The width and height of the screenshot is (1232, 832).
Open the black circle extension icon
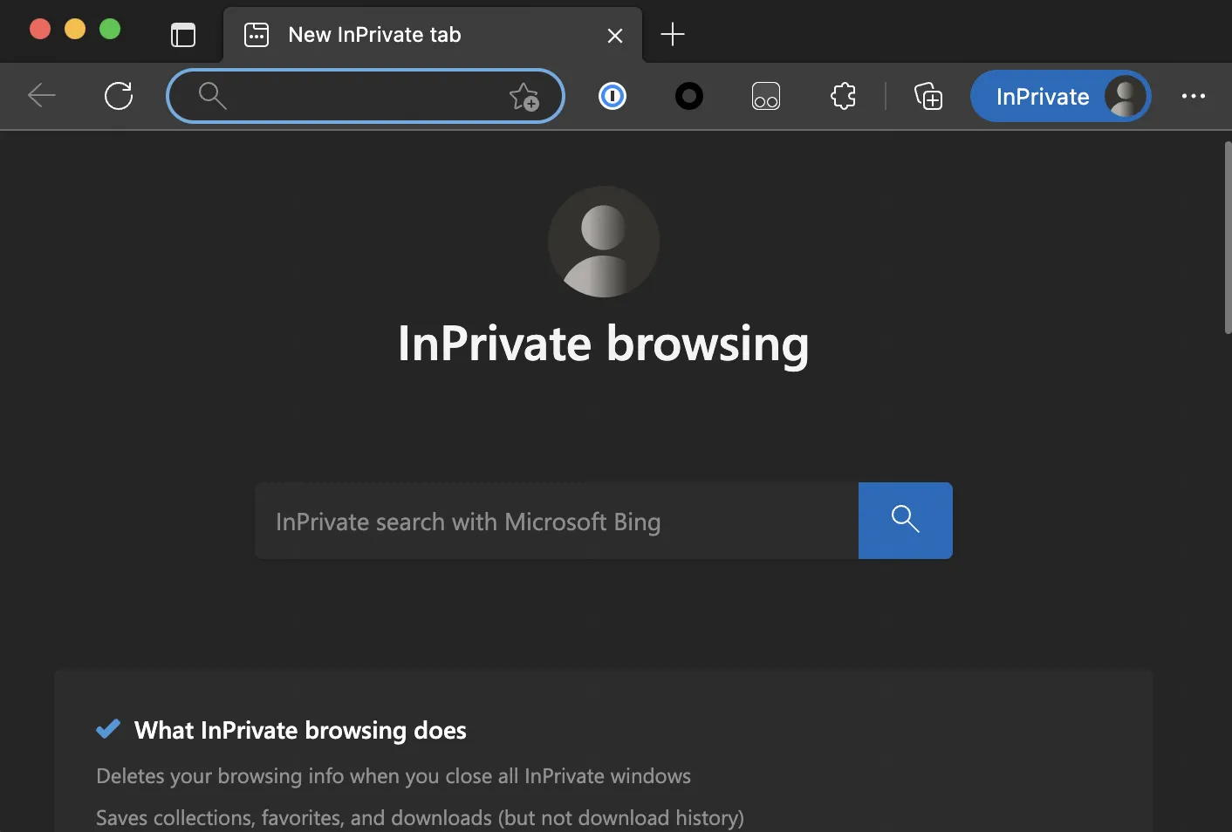coord(689,96)
